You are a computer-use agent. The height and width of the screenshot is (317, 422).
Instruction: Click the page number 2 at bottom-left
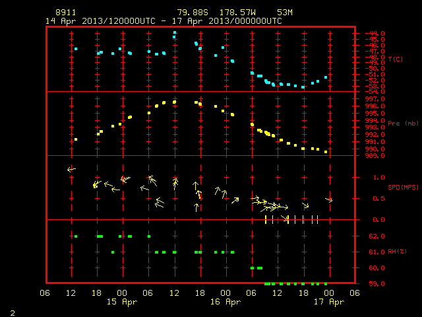point(13,313)
